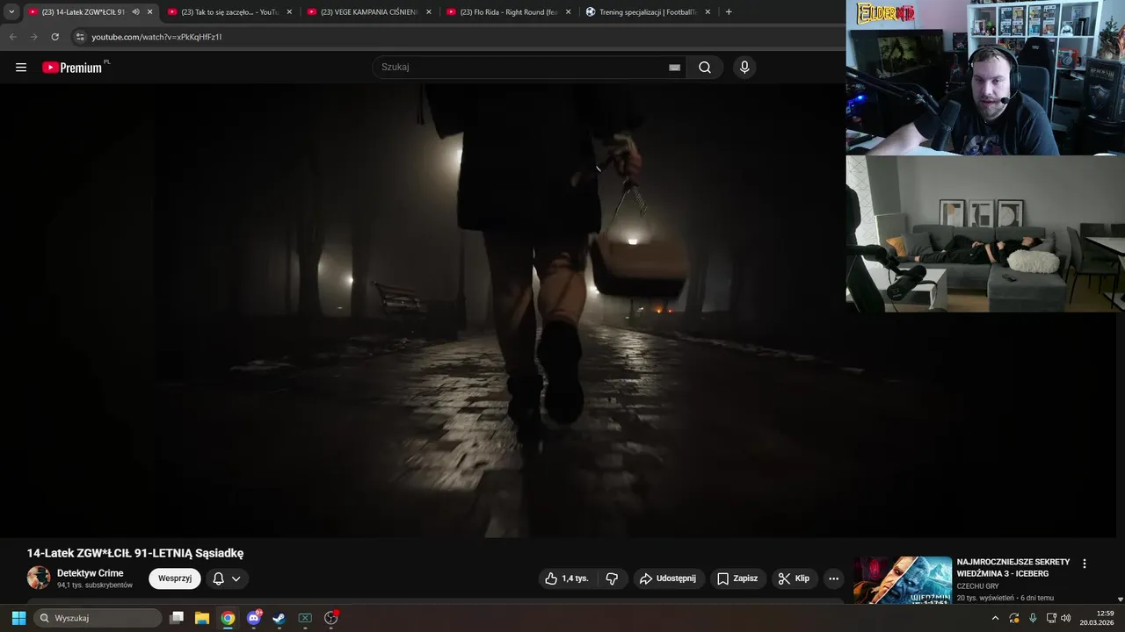Open the Xbox Game Bar taskbar icon
Image resolution: width=1125 pixels, height=632 pixels.
(x=305, y=618)
